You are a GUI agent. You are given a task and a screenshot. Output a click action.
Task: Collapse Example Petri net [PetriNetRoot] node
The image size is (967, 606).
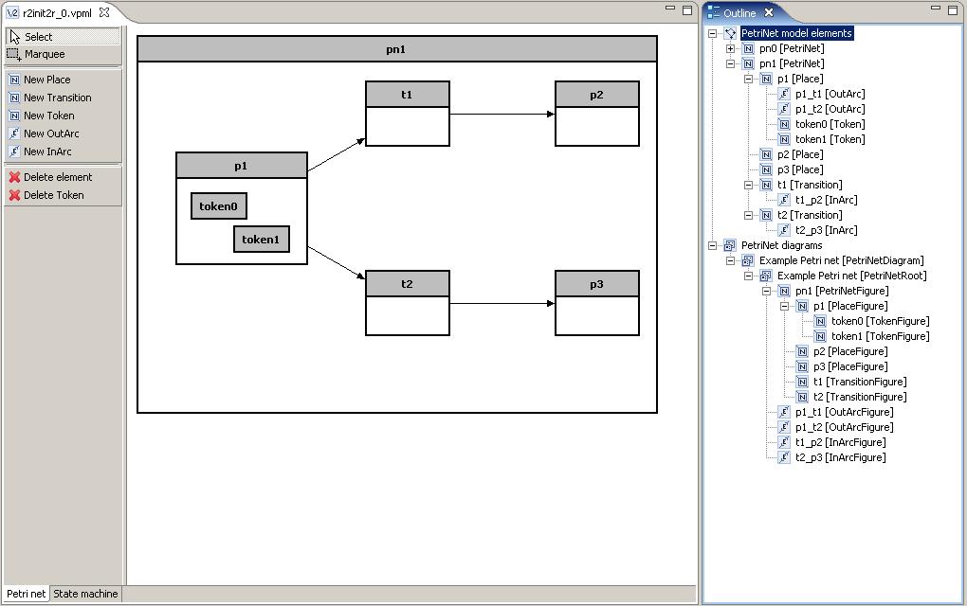click(748, 276)
